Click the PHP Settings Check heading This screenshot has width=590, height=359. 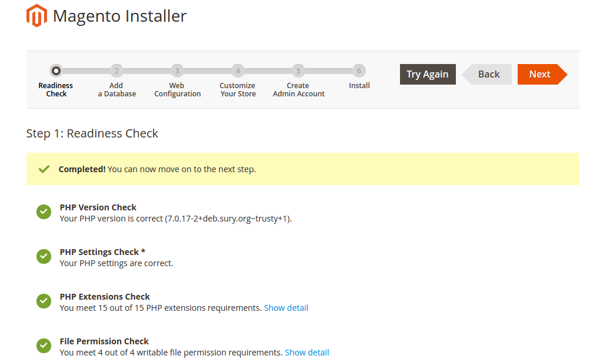coord(102,252)
